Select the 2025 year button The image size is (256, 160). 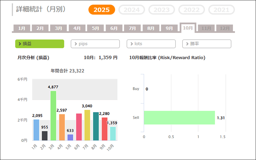coord(102,10)
